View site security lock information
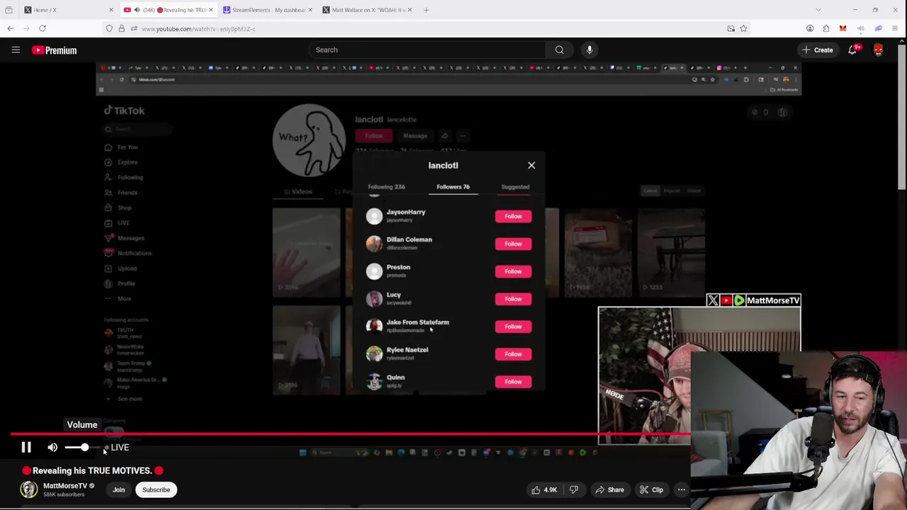The width and height of the screenshot is (907, 510). (121, 28)
